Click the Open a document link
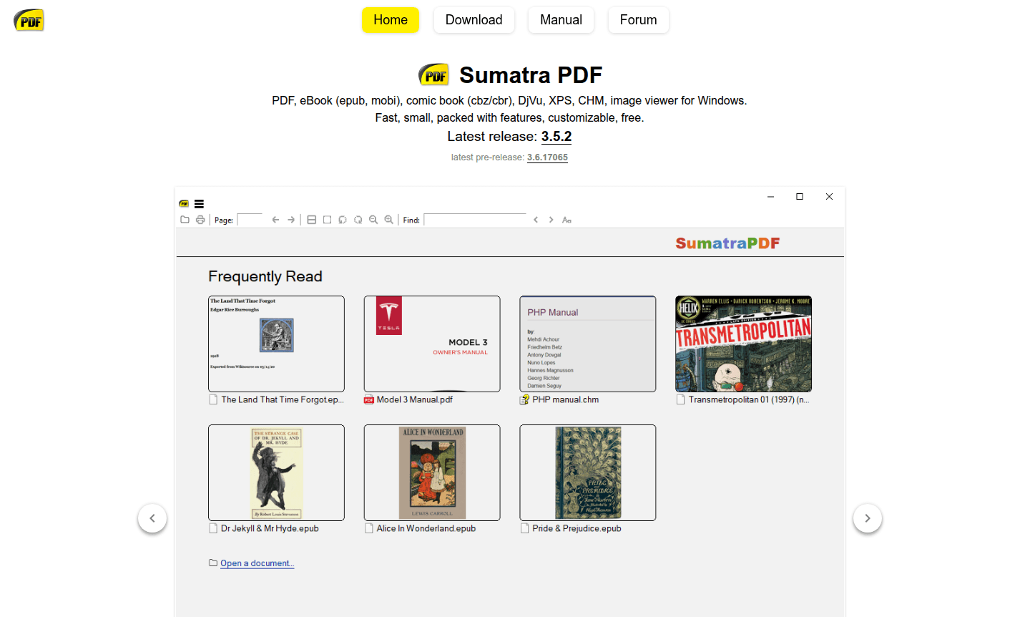This screenshot has width=1030, height=617. point(257,563)
